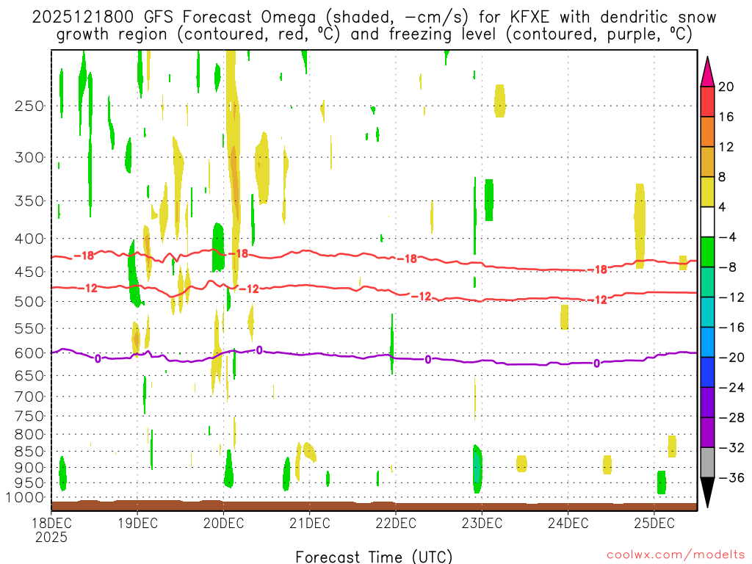Click the colorbar value label 12
This screenshot has width=752, height=564.
click(726, 147)
